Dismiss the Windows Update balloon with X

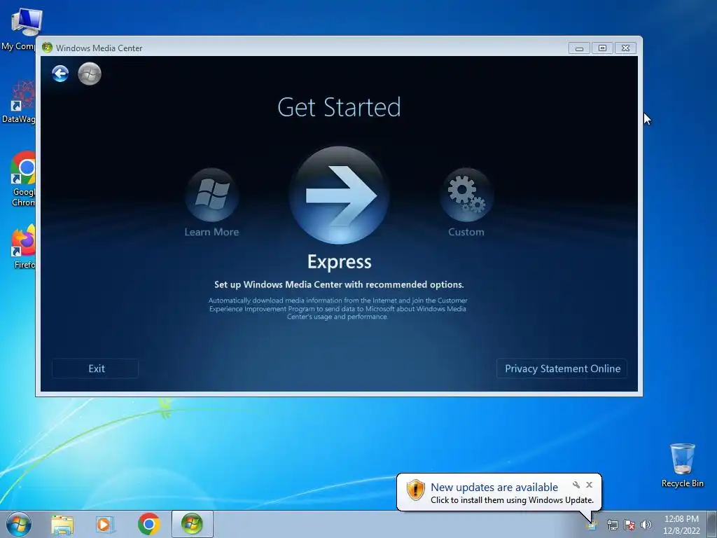point(590,485)
